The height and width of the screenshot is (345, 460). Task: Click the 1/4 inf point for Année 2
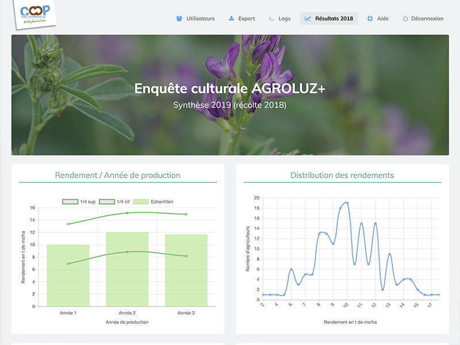click(127, 252)
